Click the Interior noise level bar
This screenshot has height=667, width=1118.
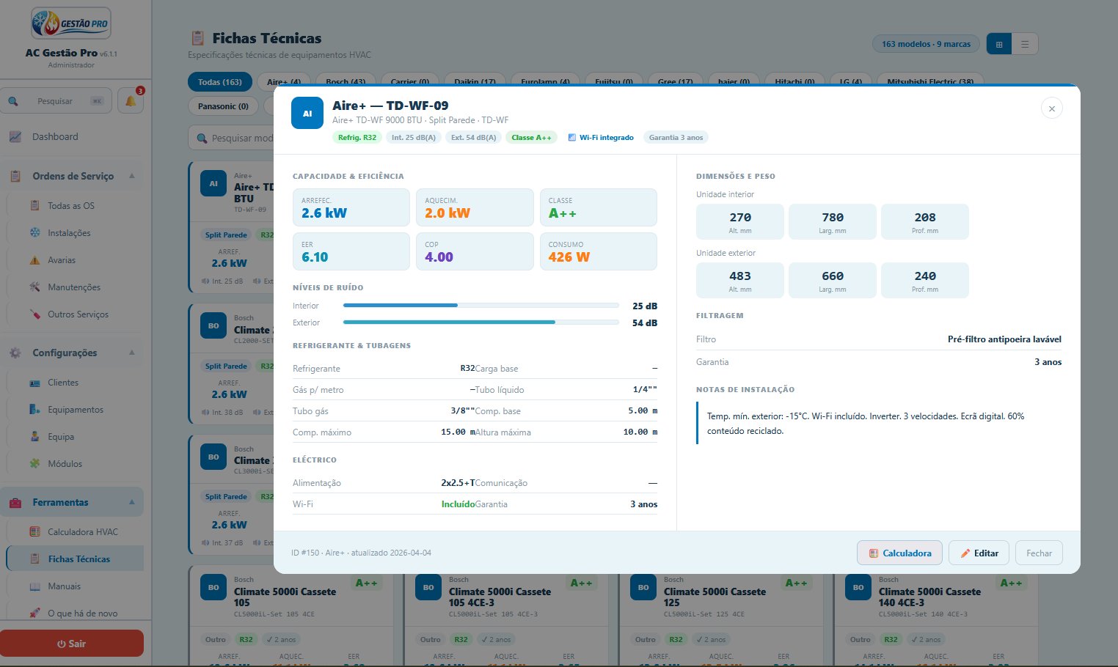coord(481,306)
